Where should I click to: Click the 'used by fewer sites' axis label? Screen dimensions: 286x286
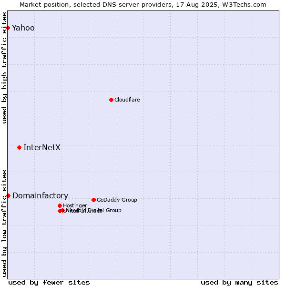point(49,283)
